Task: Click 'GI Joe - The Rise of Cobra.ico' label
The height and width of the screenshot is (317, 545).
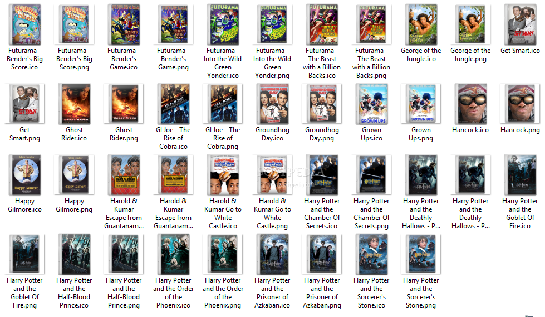Action: tap(173, 138)
